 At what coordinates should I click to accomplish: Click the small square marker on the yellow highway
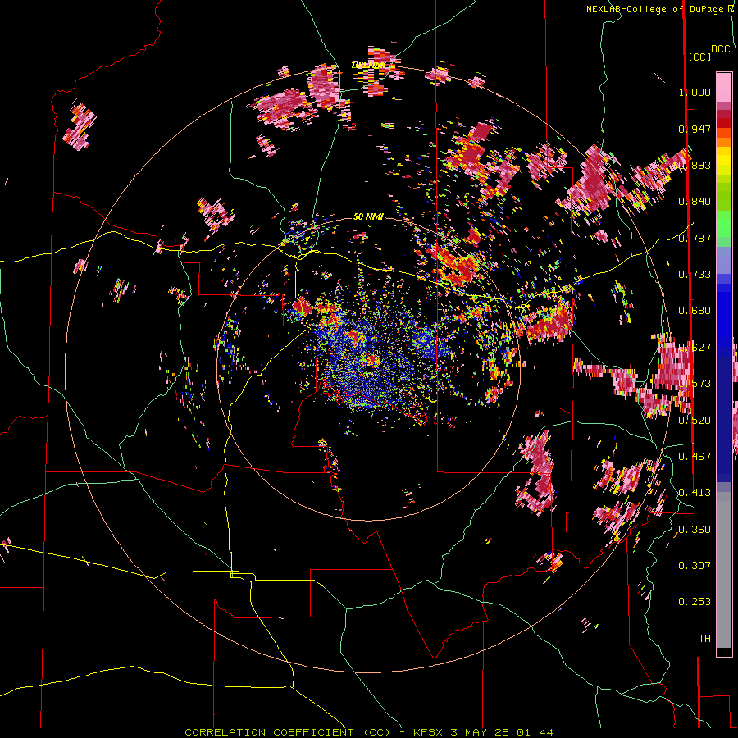[x=235, y=574]
